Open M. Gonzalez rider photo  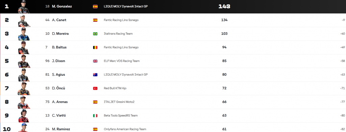(x=24, y=7)
